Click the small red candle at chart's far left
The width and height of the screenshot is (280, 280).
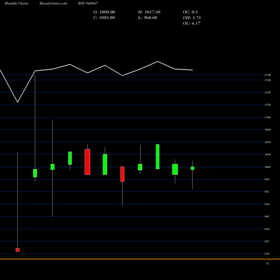17,250
